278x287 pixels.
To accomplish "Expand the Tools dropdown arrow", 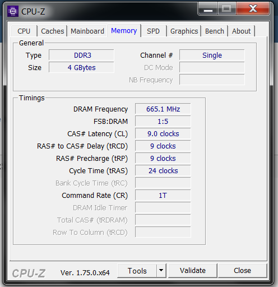I will (161, 271).
